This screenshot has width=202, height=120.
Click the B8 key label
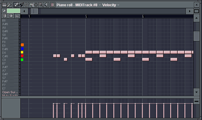coord(4,20)
